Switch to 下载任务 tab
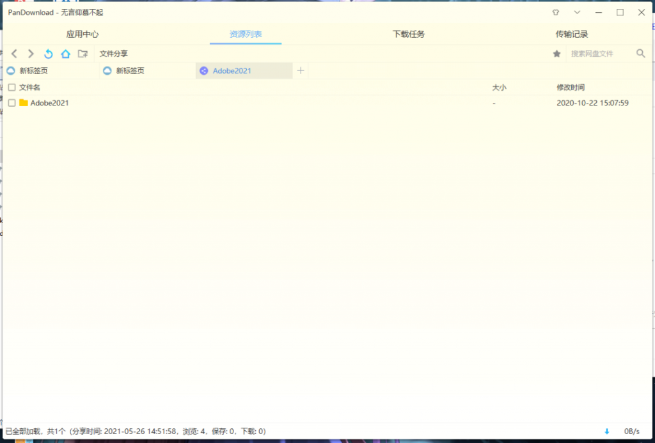The image size is (655, 443). (x=409, y=35)
